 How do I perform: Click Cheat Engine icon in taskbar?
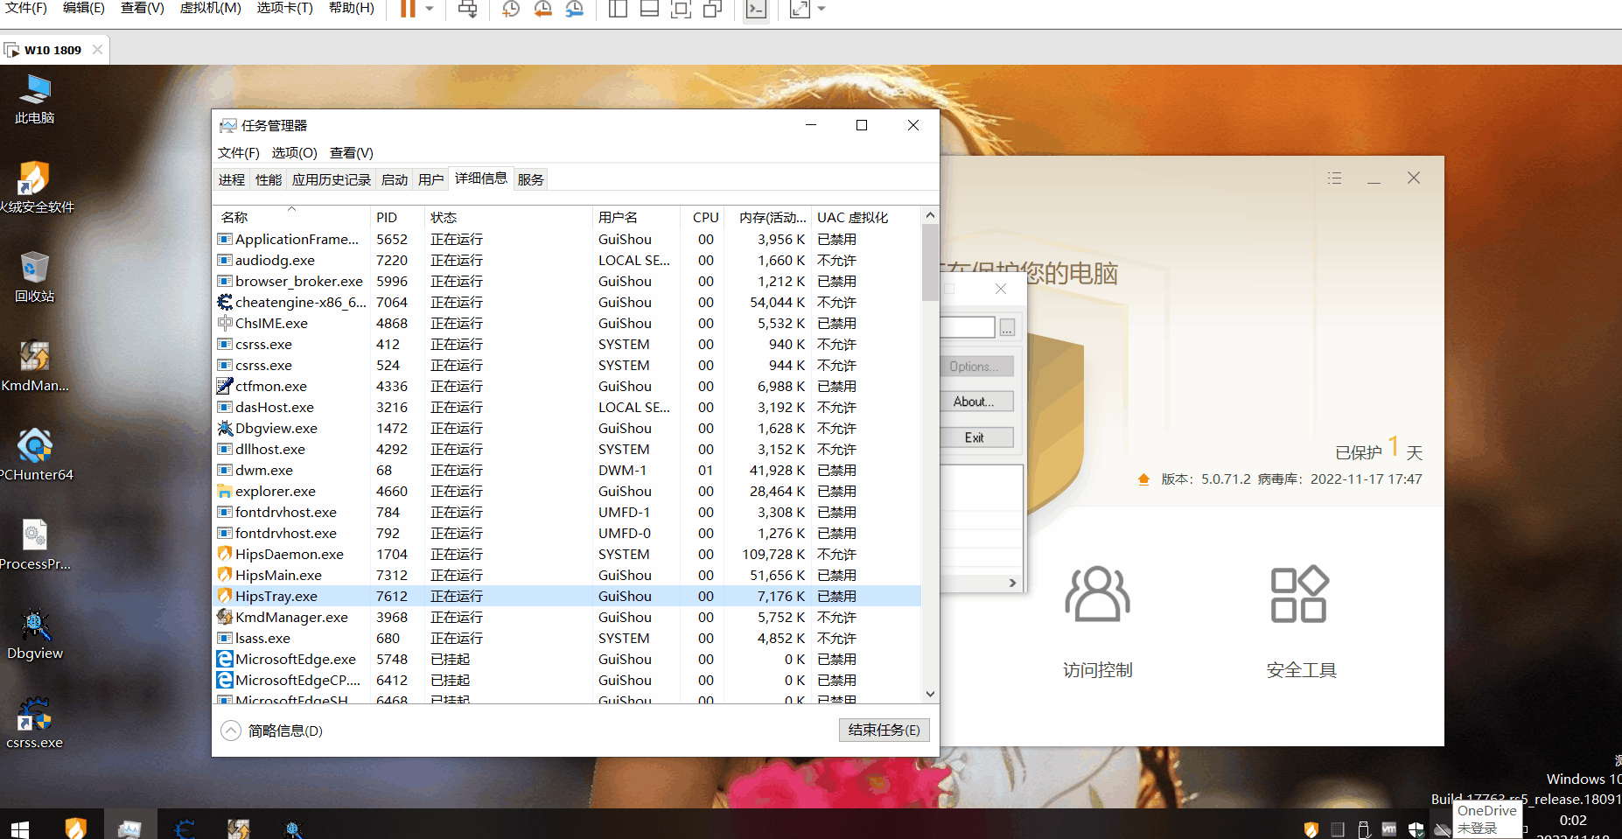184,828
